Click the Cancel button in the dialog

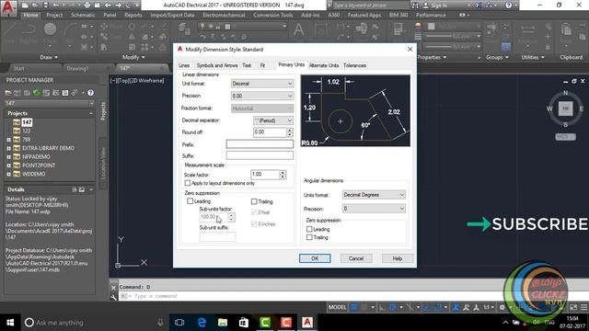pyautogui.click(x=356, y=258)
